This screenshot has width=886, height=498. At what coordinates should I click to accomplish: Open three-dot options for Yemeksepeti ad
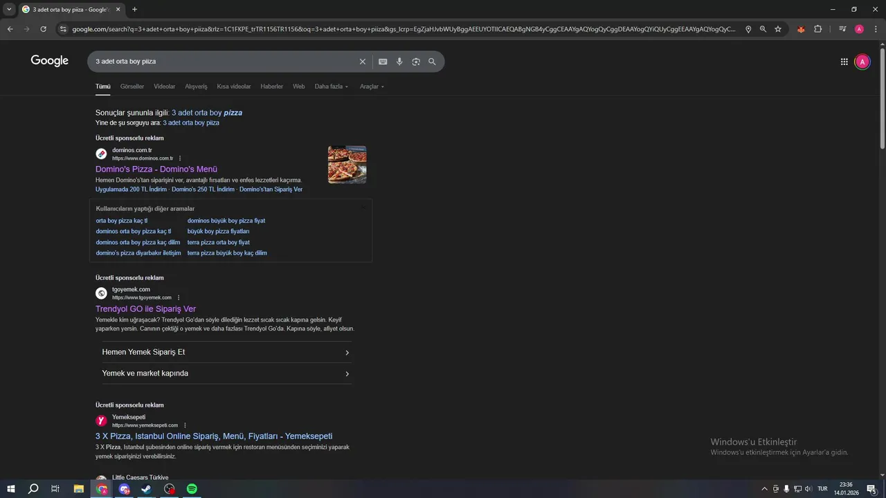coord(185,425)
